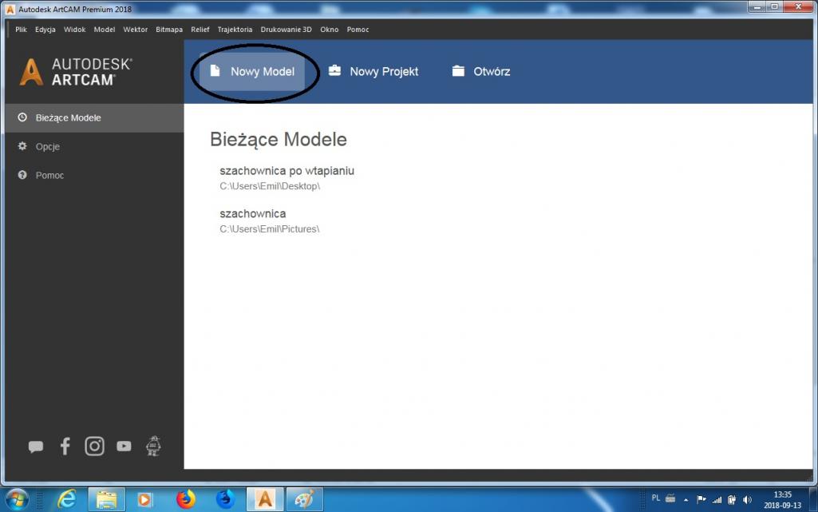Open the Trajektoria menu
Viewport: 818px width, 512px height.
click(x=235, y=30)
